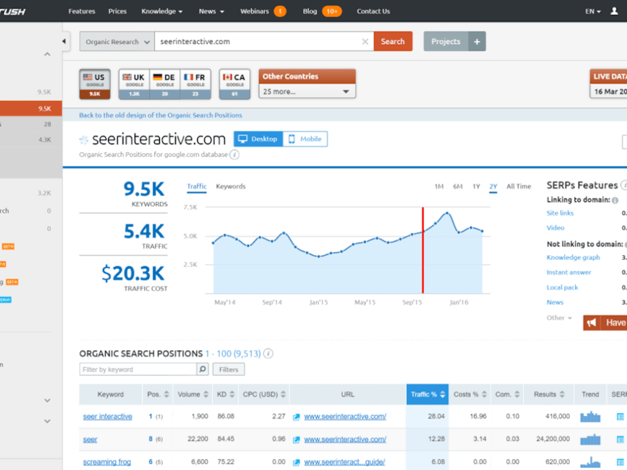The width and height of the screenshot is (627, 470).
Task: Click the red marker line on traffic chart
Action: tap(423, 250)
